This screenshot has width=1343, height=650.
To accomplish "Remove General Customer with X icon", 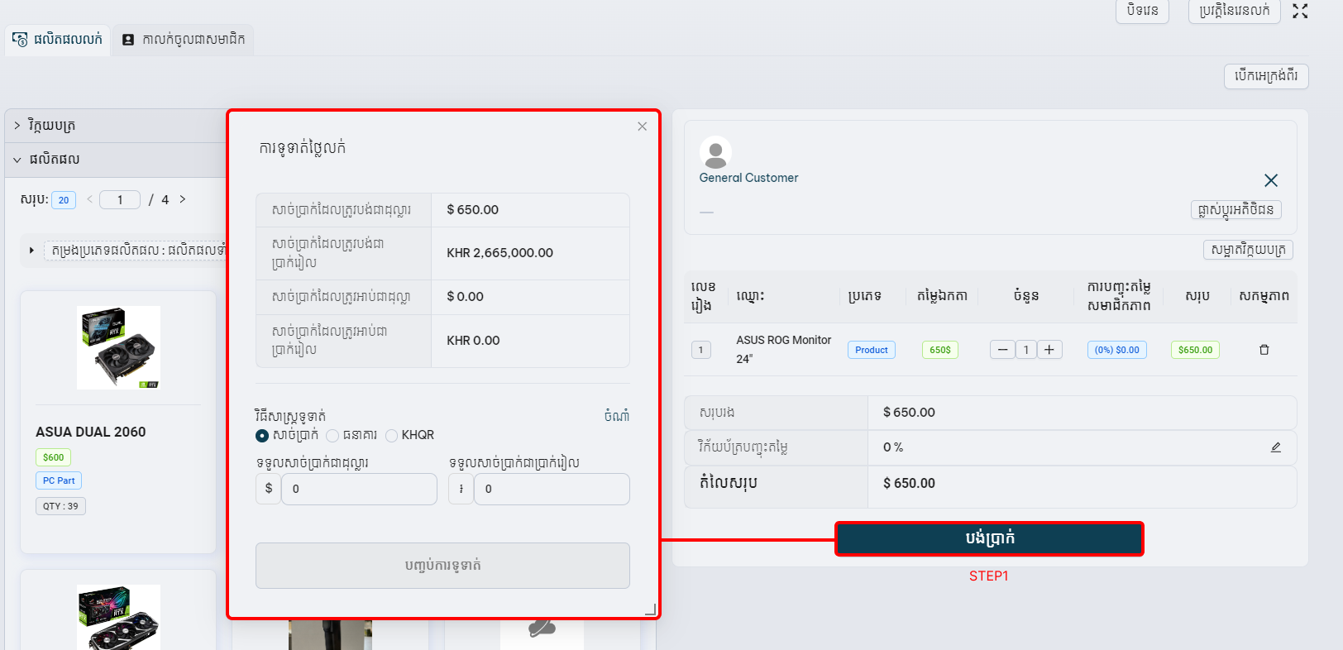I will tap(1270, 180).
